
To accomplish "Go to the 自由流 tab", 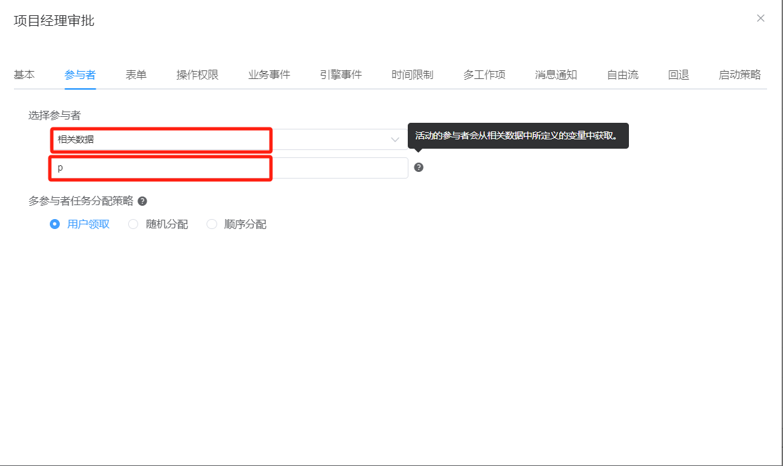I will point(622,74).
